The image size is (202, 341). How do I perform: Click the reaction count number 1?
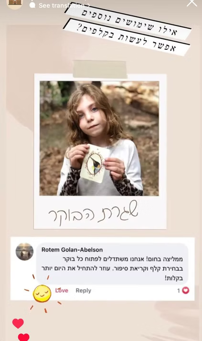(179, 291)
